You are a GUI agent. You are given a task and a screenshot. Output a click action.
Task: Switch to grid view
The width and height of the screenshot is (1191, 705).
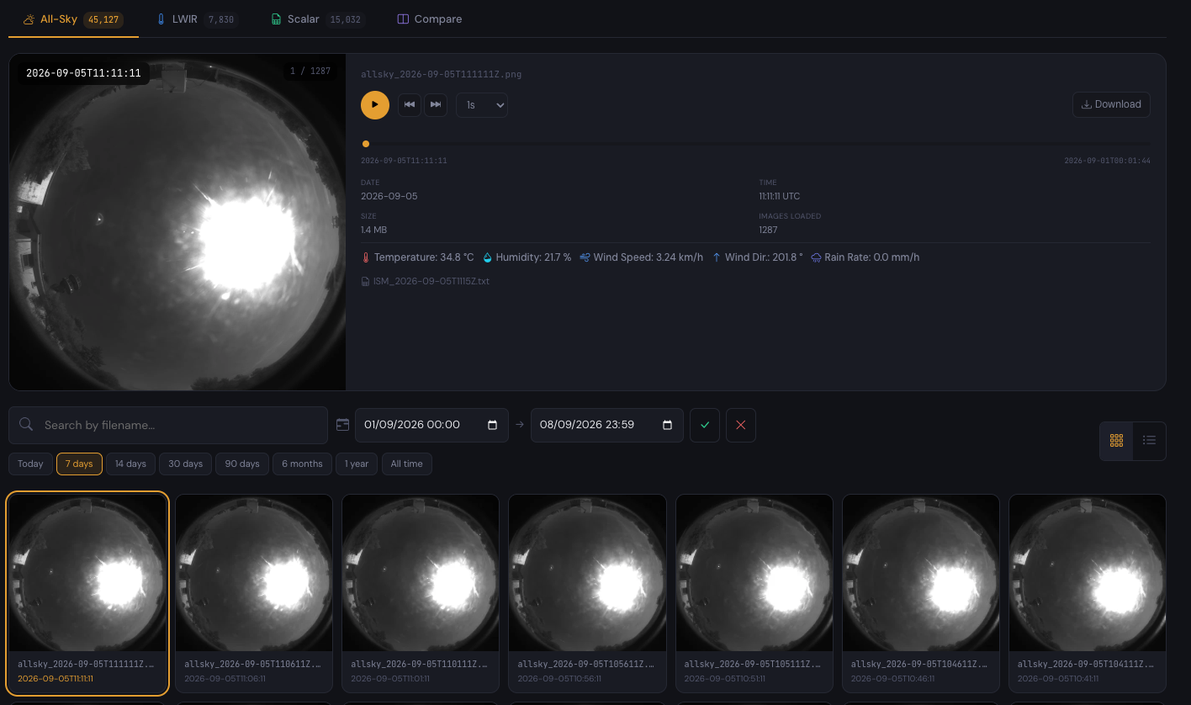(1116, 441)
